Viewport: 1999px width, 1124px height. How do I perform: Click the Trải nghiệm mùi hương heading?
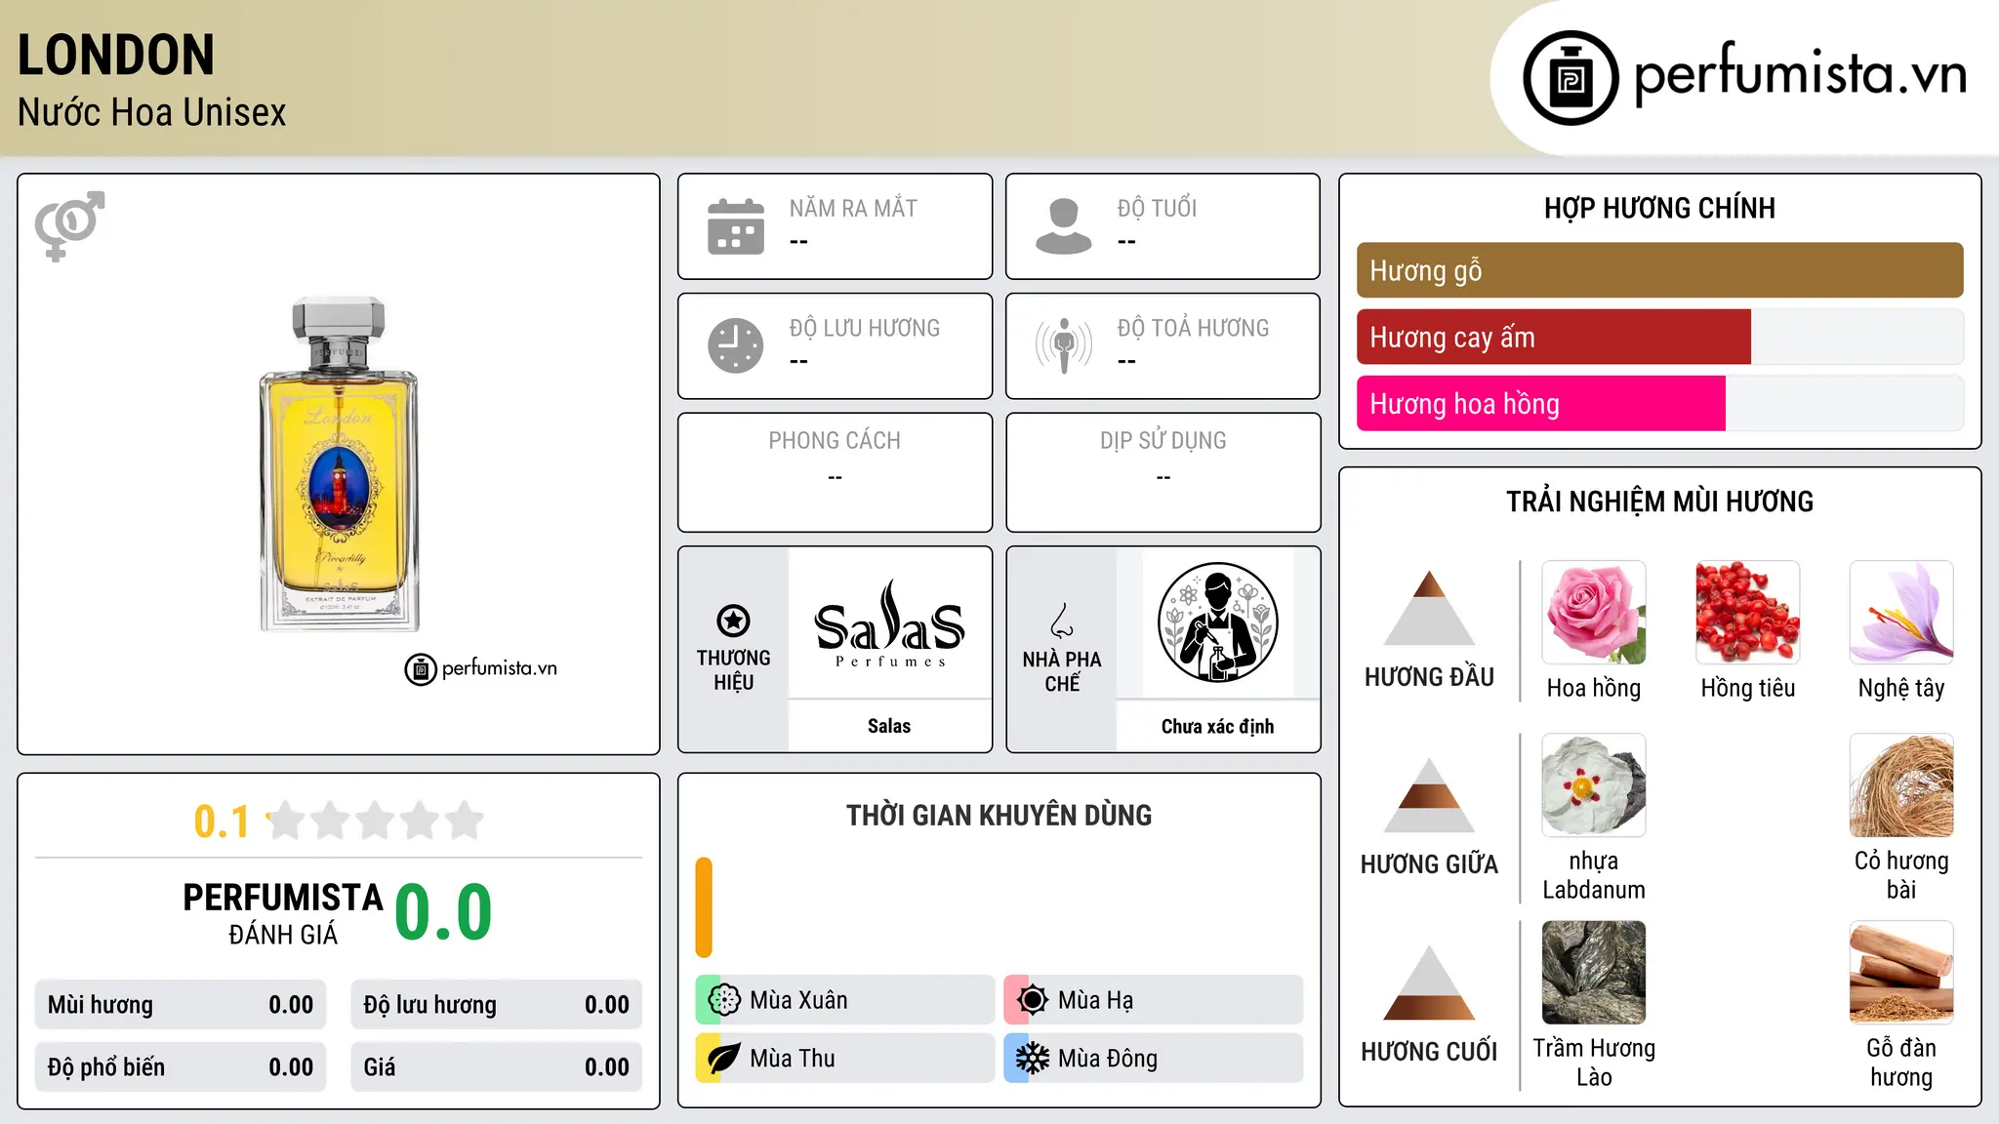(1659, 502)
